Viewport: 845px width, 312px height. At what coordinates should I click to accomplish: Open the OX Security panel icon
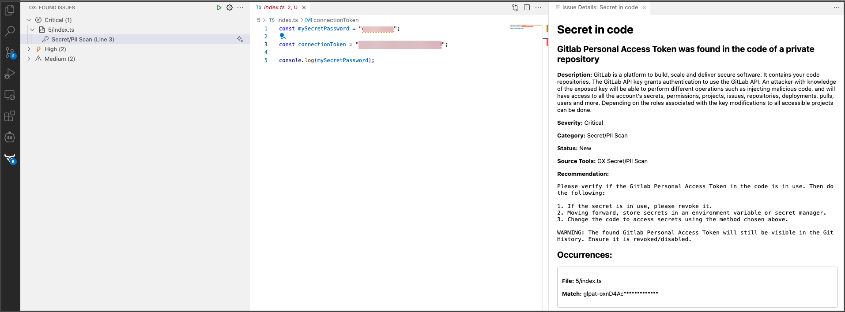tap(10, 159)
